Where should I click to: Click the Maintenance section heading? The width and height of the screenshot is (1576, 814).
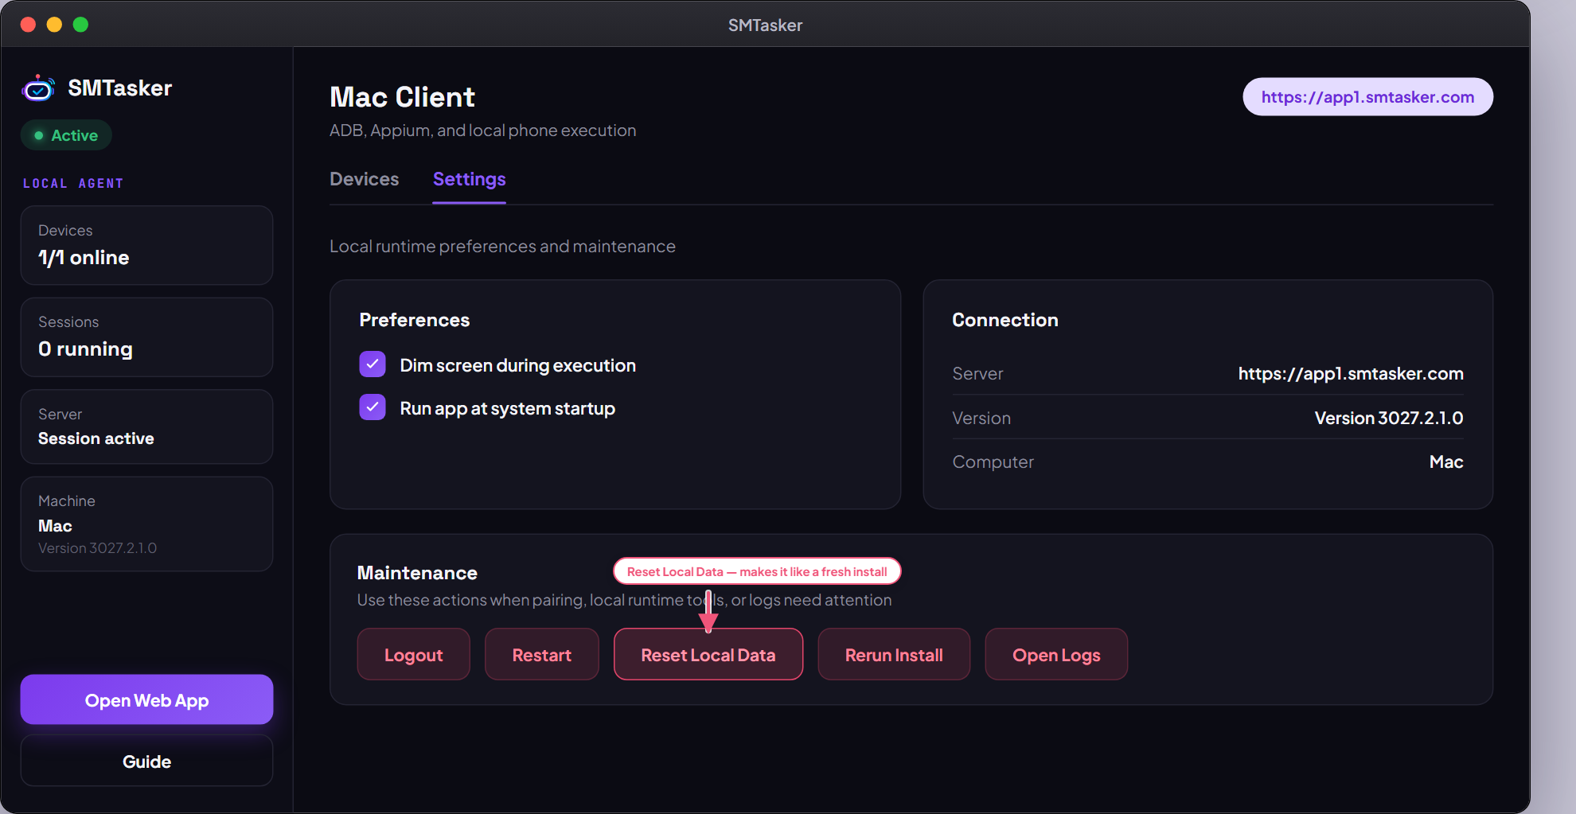click(x=417, y=573)
